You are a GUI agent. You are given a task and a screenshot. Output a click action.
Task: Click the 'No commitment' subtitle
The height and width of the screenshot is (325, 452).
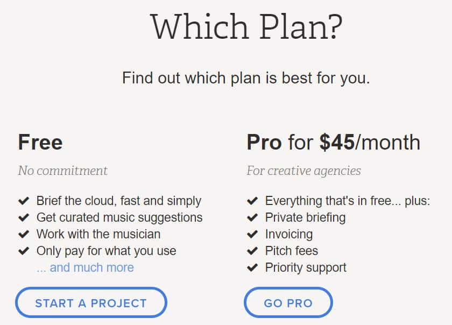click(62, 171)
